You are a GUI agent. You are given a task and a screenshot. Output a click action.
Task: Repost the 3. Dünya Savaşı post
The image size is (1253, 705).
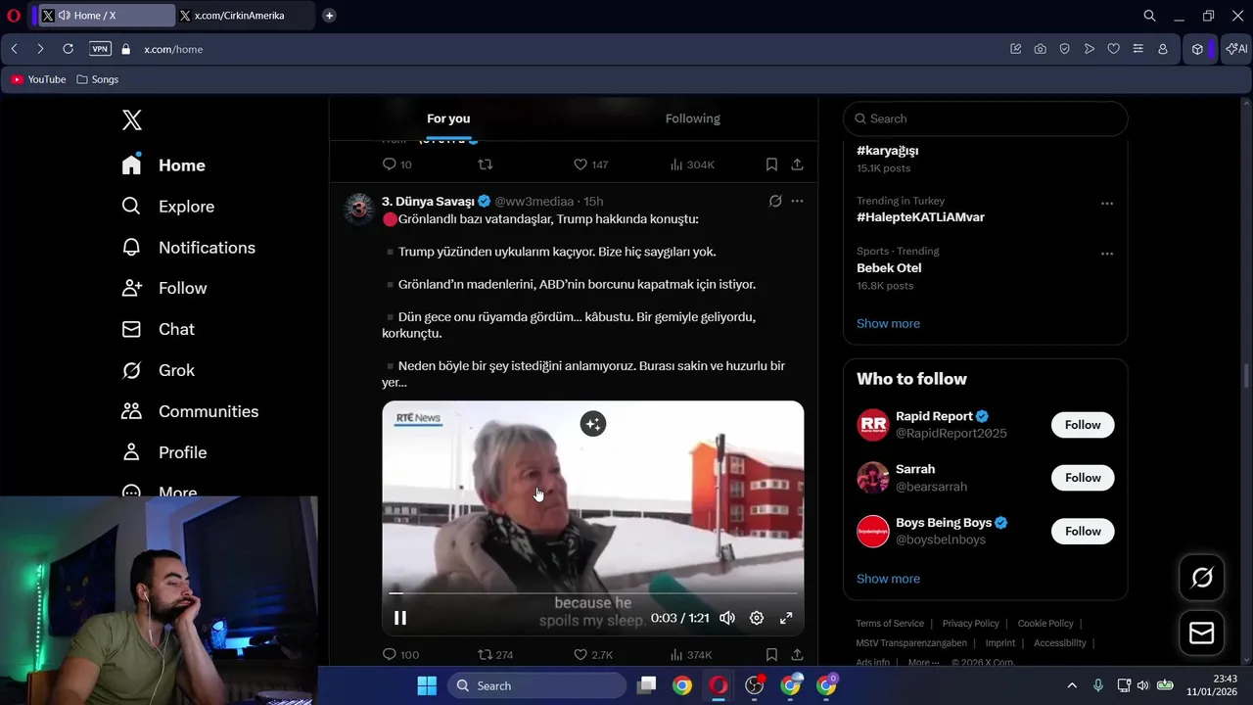[494, 655]
